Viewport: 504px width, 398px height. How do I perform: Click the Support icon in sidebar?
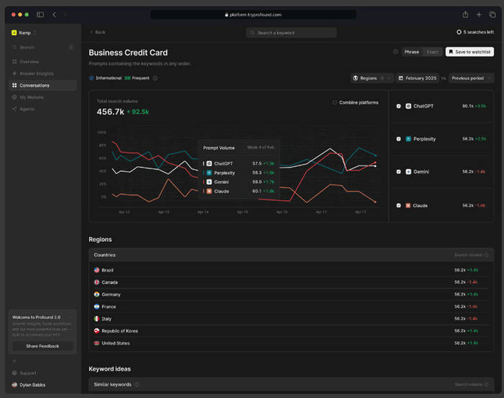[14, 373]
